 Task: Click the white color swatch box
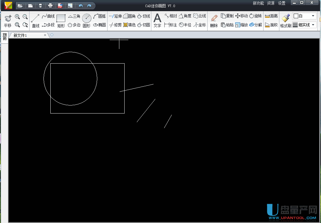(x=296, y=16)
